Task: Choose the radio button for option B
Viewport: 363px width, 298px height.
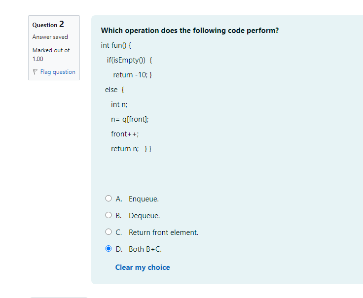Action: pos(109,215)
